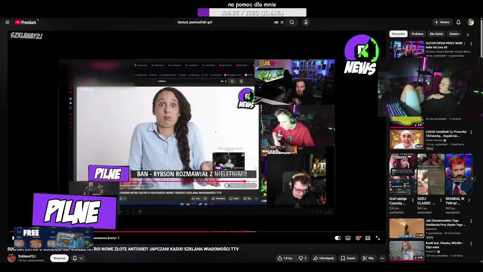Expand subscription options dropdown arrow
Image resolution: width=483 pixels, height=272 pixels.
pyautogui.click(x=81, y=258)
